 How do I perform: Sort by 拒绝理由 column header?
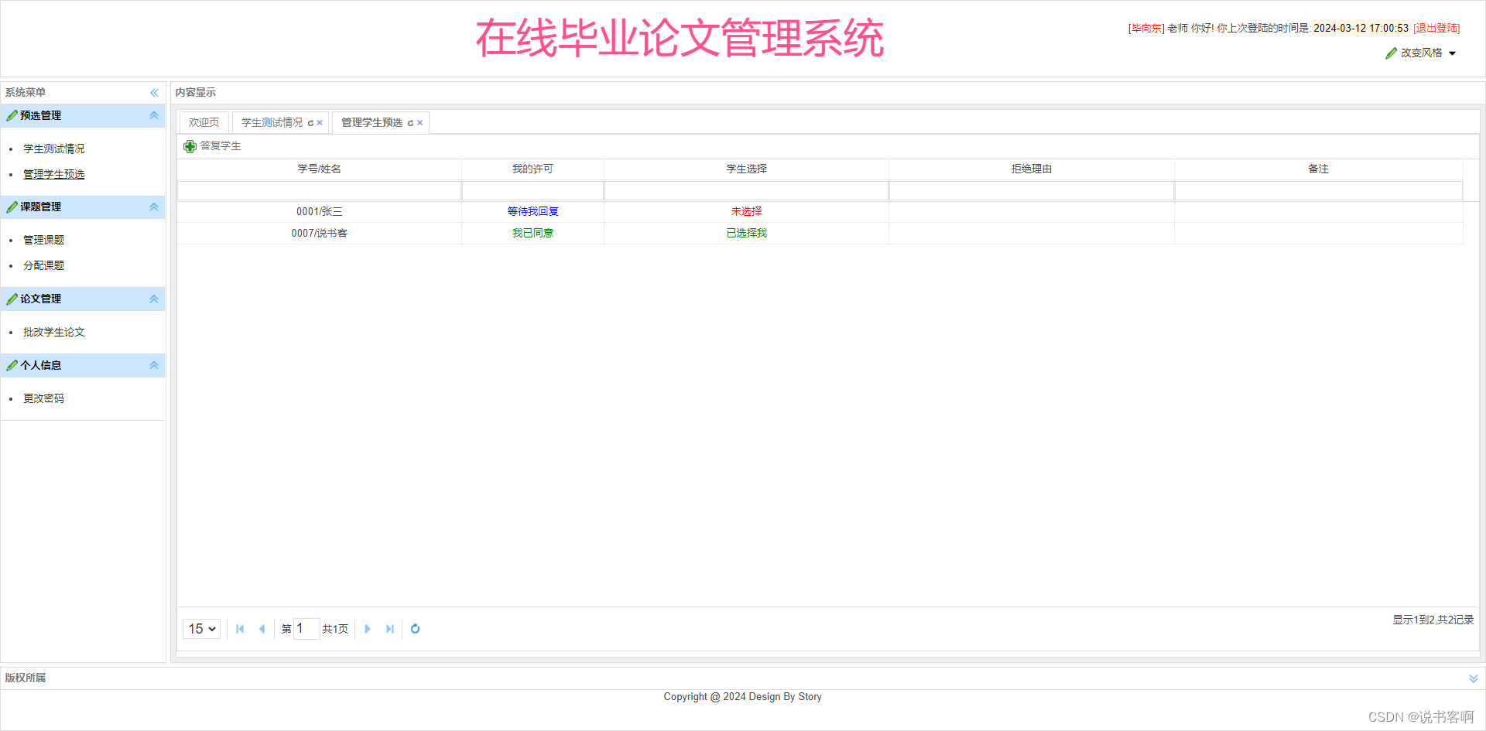[1032, 169]
